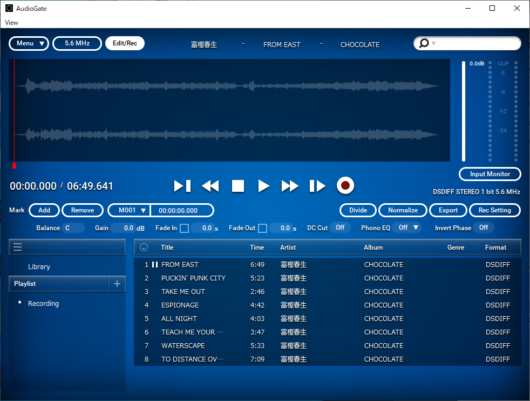Viewport: 530px width, 401px height.
Task: Toggle the Edit/Rec mode button
Action: 125,43
